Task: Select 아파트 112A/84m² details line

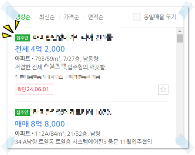Action: click(x=58, y=134)
